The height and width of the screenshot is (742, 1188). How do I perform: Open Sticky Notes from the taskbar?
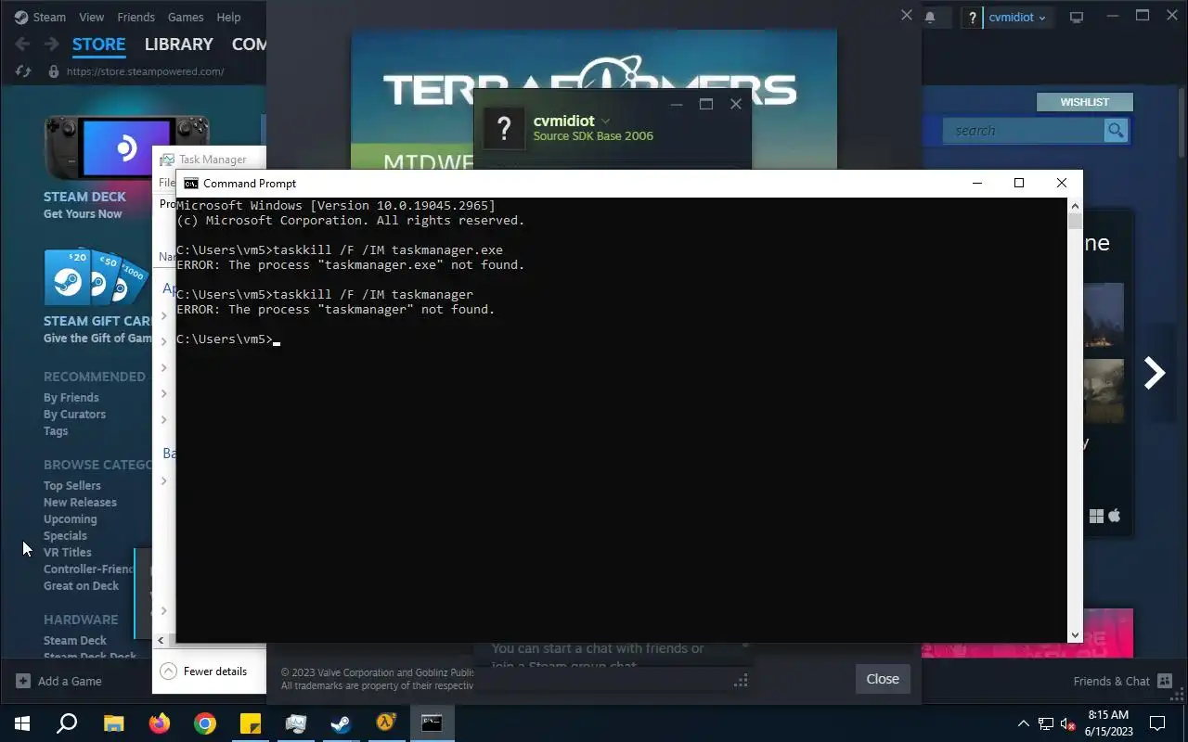tap(251, 723)
